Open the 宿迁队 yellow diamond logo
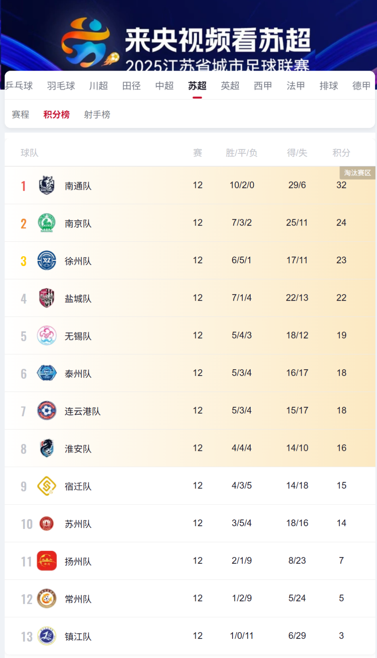The image size is (377, 658). tap(47, 486)
